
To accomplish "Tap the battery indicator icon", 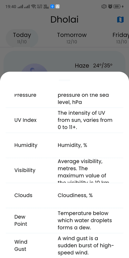I will point(117,6).
